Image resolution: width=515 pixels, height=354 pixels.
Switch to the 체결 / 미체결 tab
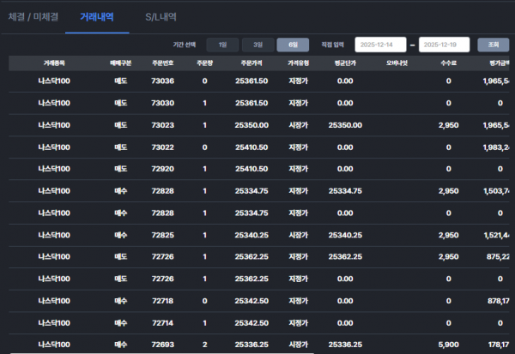[x=33, y=17]
